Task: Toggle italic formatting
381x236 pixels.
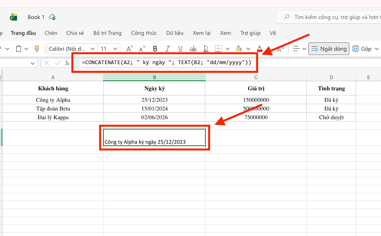Action: coord(167,49)
